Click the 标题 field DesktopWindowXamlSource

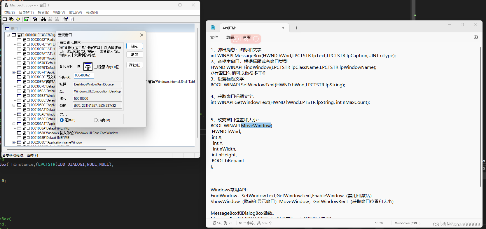point(97,84)
